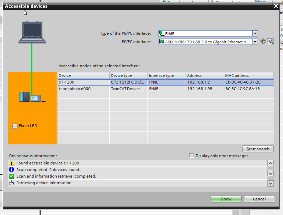
Task: Click the laptop PG/PC icon
Action: (x=32, y=32)
